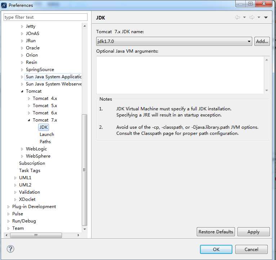The width and height of the screenshot is (276, 260).
Task: Expand the XDoclet tree node
Action: pos(15,199)
